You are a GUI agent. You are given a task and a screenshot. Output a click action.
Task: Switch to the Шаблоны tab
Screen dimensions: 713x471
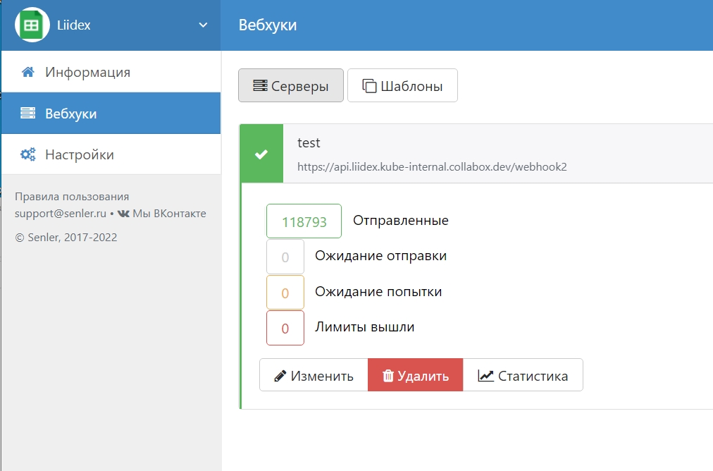[x=402, y=86]
